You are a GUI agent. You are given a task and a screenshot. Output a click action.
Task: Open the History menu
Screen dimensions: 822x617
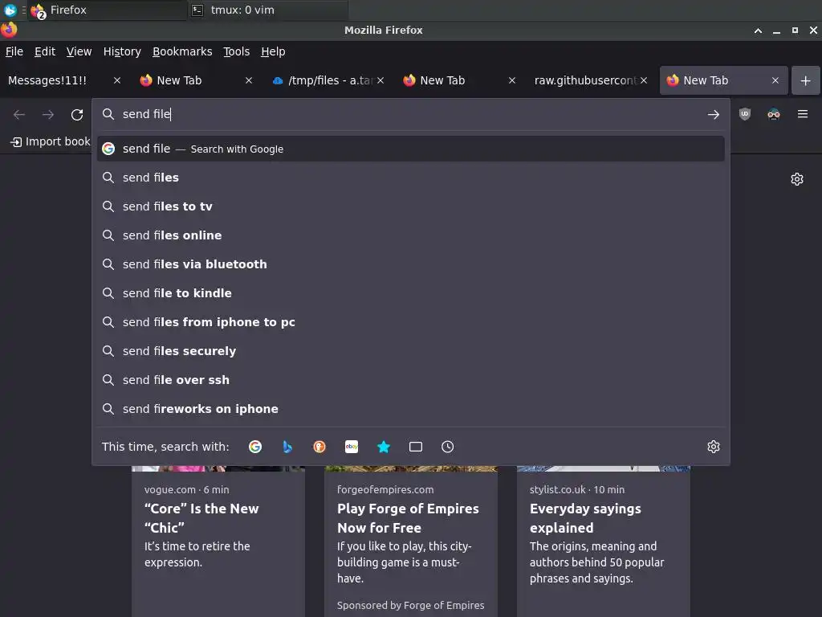pos(122,51)
